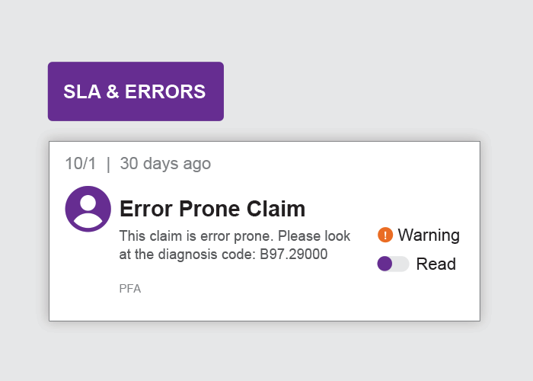
Task: Click the gray track of Read toggle
Action: click(401, 264)
